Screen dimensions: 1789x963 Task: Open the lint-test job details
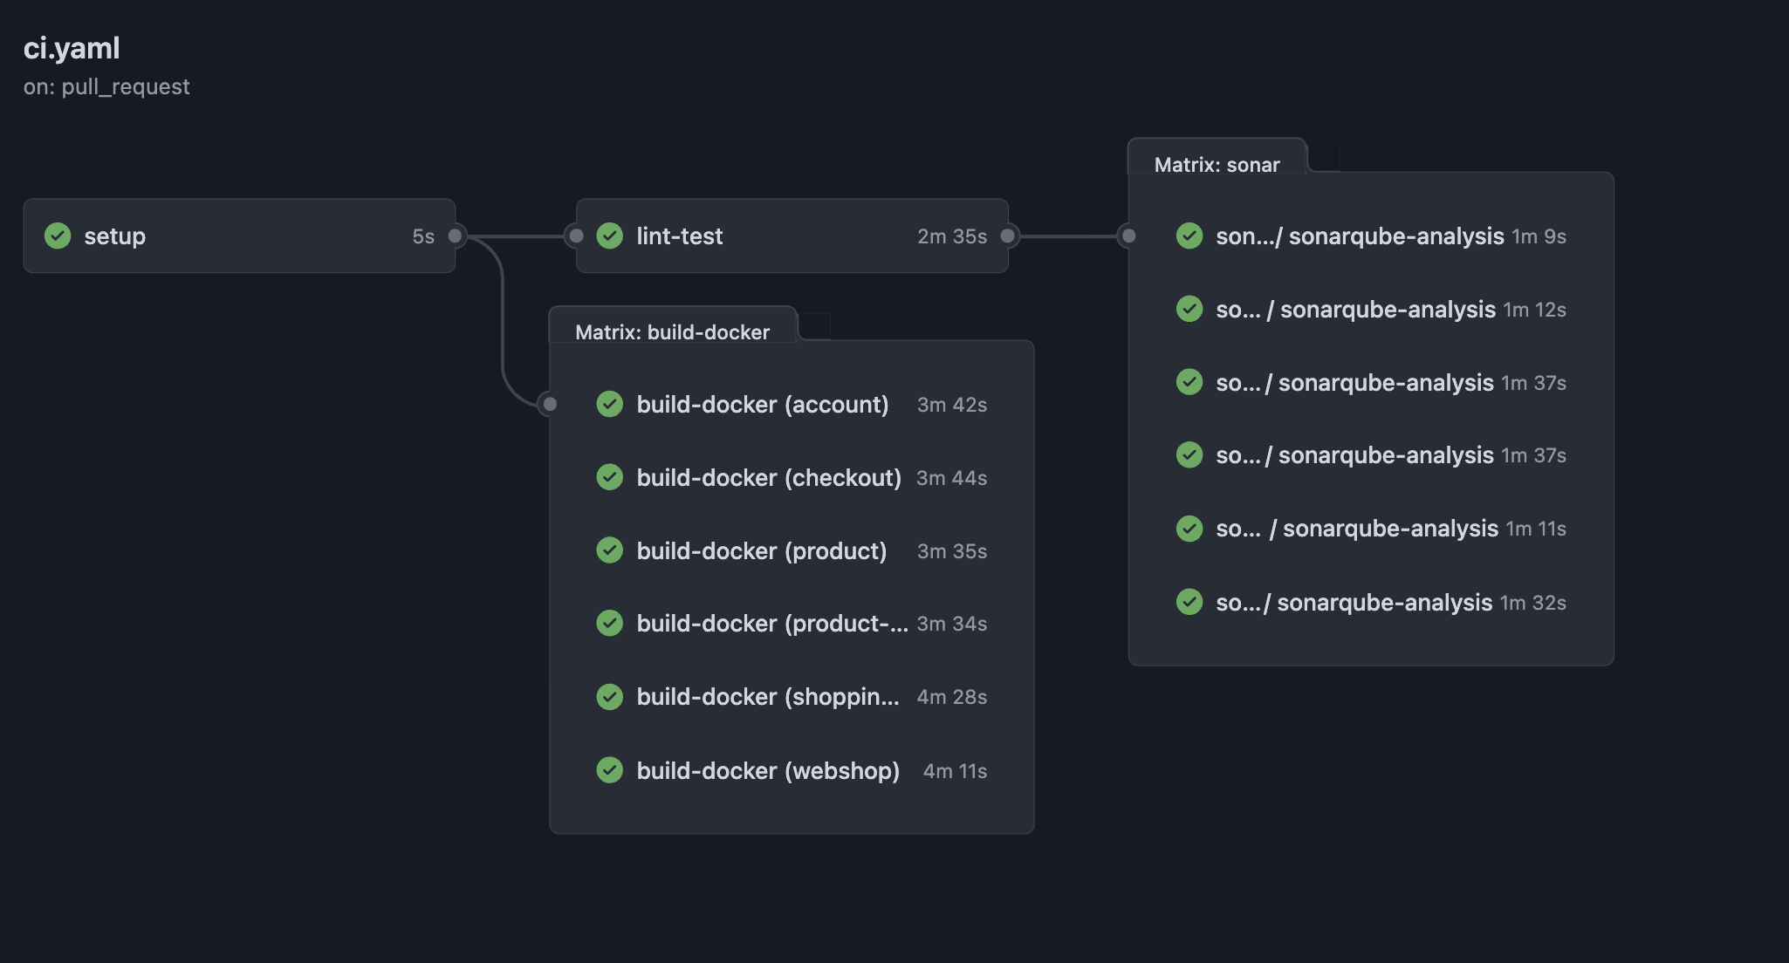click(x=680, y=236)
